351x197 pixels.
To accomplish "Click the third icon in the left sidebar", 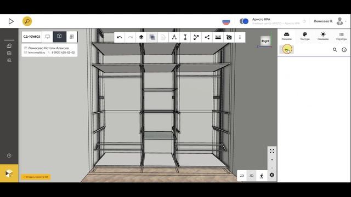I will (x=9, y=60).
